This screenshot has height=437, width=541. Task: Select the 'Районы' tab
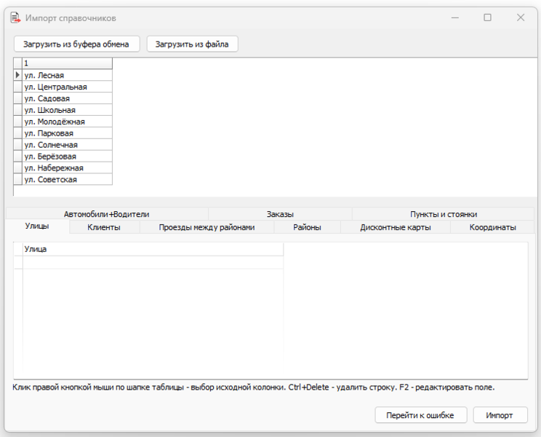pos(307,227)
